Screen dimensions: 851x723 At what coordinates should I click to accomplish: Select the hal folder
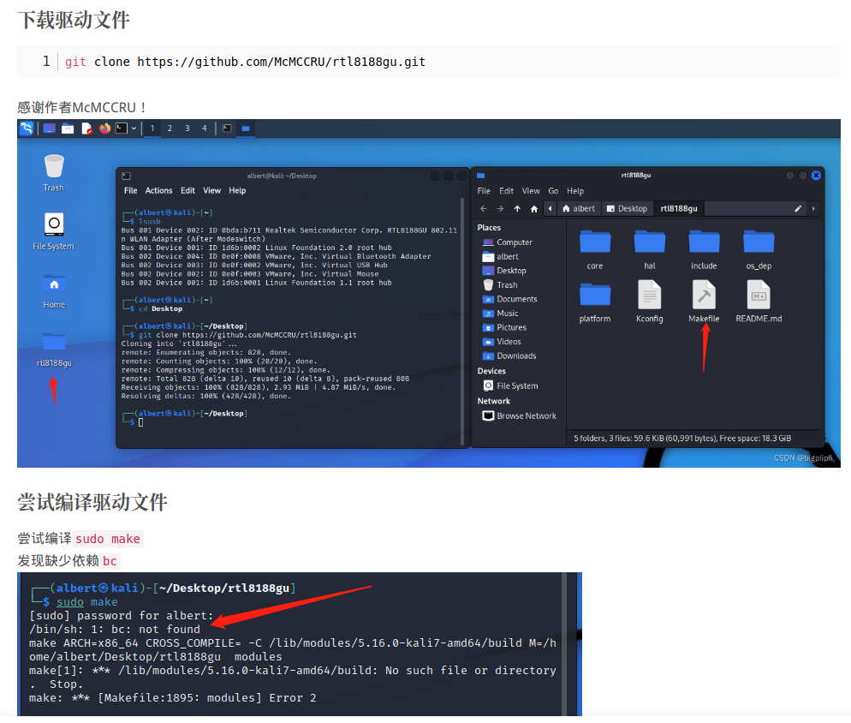click(x=650, y=250)
